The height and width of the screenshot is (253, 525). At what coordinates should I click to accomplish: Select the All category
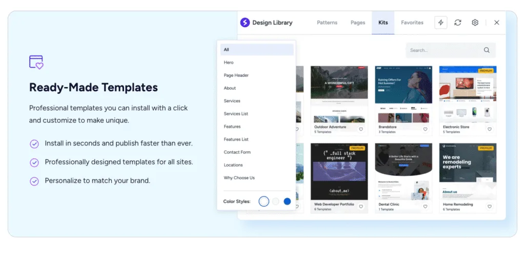pyautogui.click(x=257, y=50)
